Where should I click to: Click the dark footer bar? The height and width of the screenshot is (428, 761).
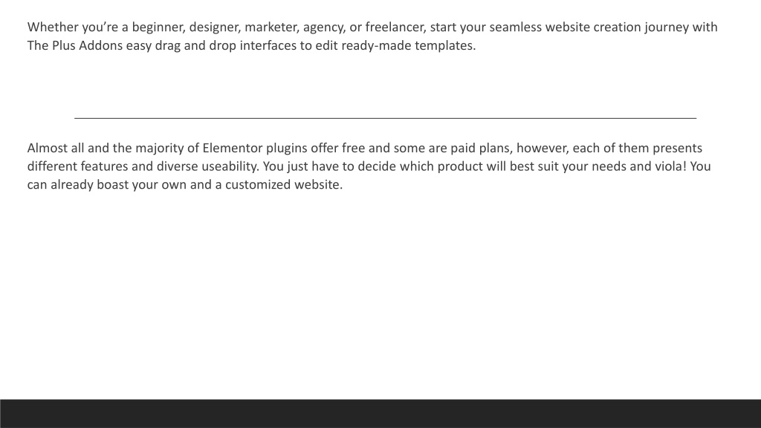pyautogui.click(x=380, y=413)
